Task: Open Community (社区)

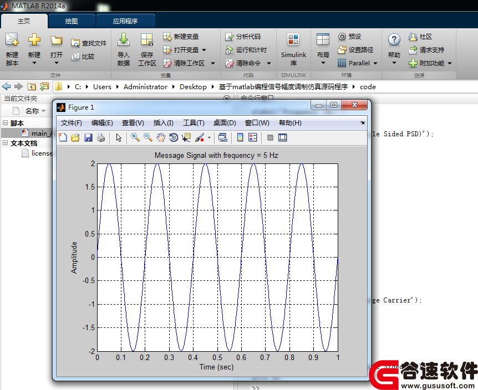Action: pos(420,37)
